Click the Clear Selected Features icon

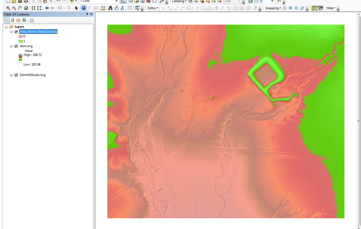(69, 8)
